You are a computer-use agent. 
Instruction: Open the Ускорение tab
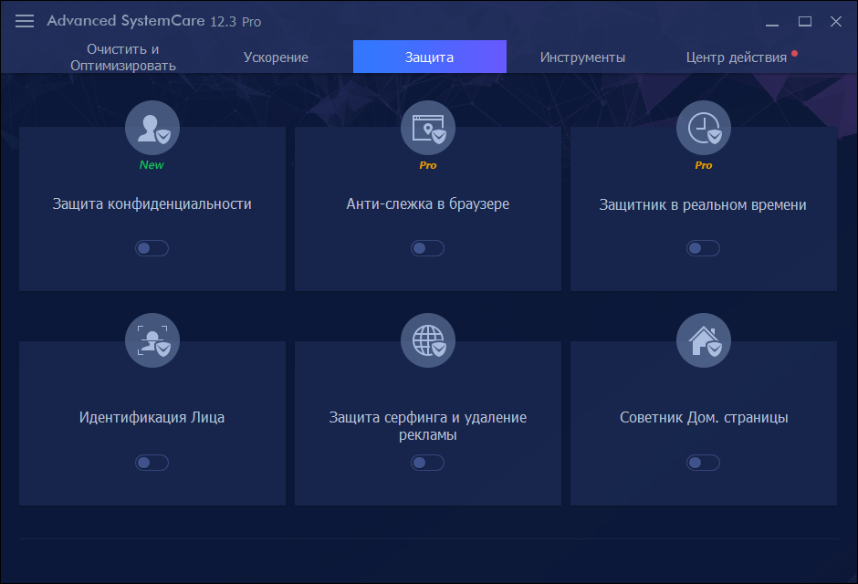pos(276,56)
